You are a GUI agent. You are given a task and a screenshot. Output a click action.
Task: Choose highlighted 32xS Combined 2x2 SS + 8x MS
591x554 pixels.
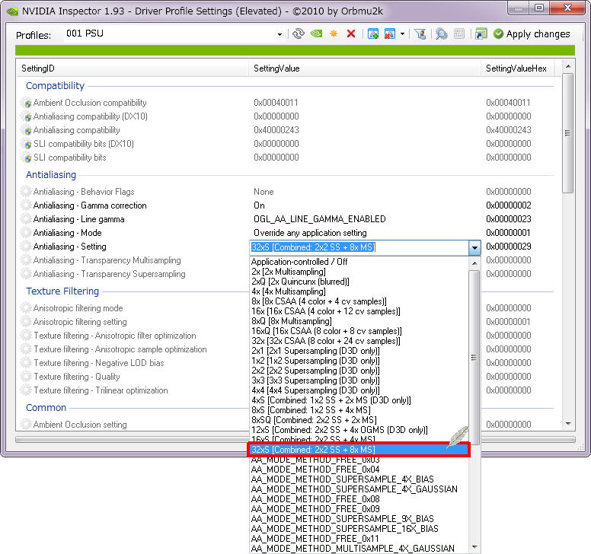pos(359,450)
